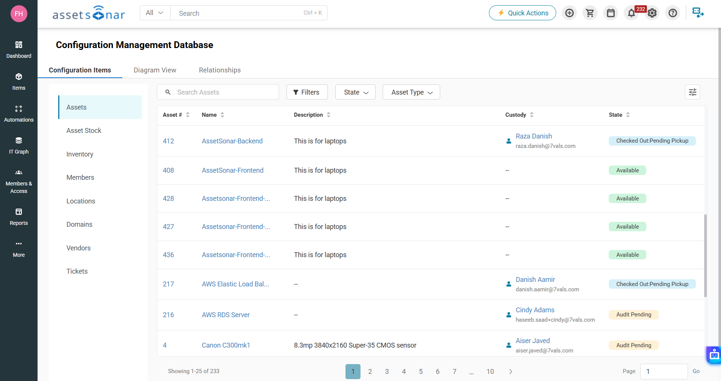Screen dimensions: 721x381
Task: Select Domains in category list
Action: [100, 224]
